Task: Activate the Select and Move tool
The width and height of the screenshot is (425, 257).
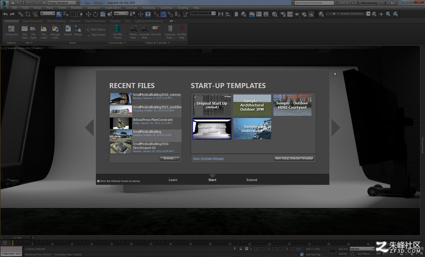Action: tap(89, 14)
